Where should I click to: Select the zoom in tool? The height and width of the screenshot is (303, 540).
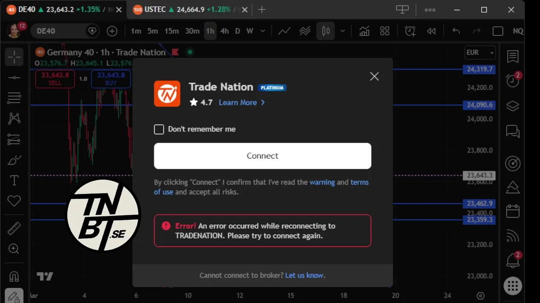[14, 249]
